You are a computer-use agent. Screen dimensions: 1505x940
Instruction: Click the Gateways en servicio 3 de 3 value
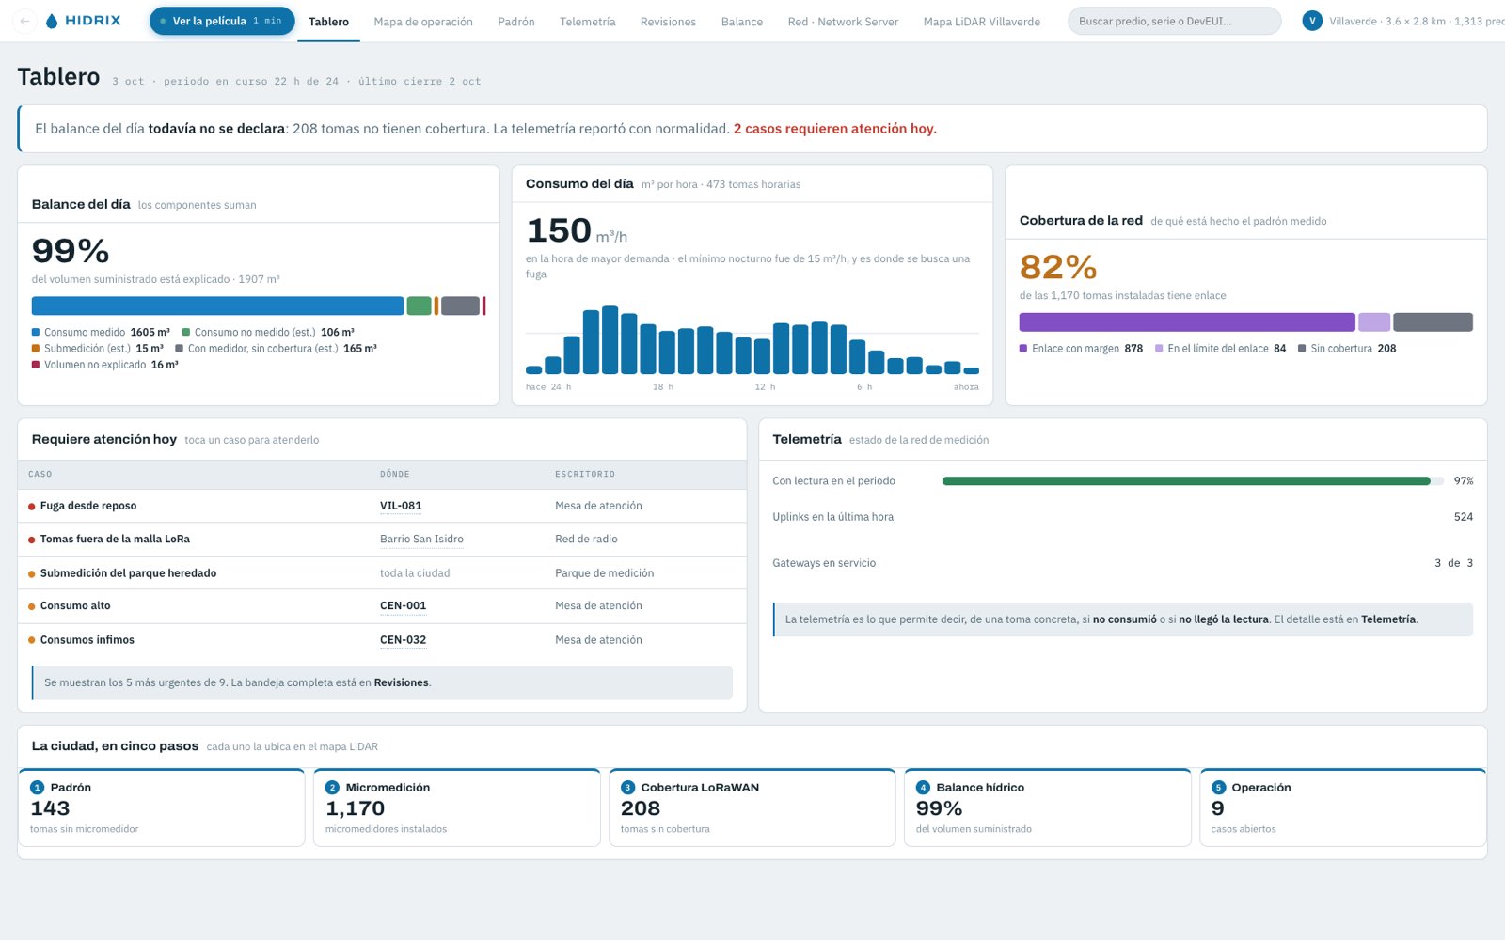[x=1453, y=563]
